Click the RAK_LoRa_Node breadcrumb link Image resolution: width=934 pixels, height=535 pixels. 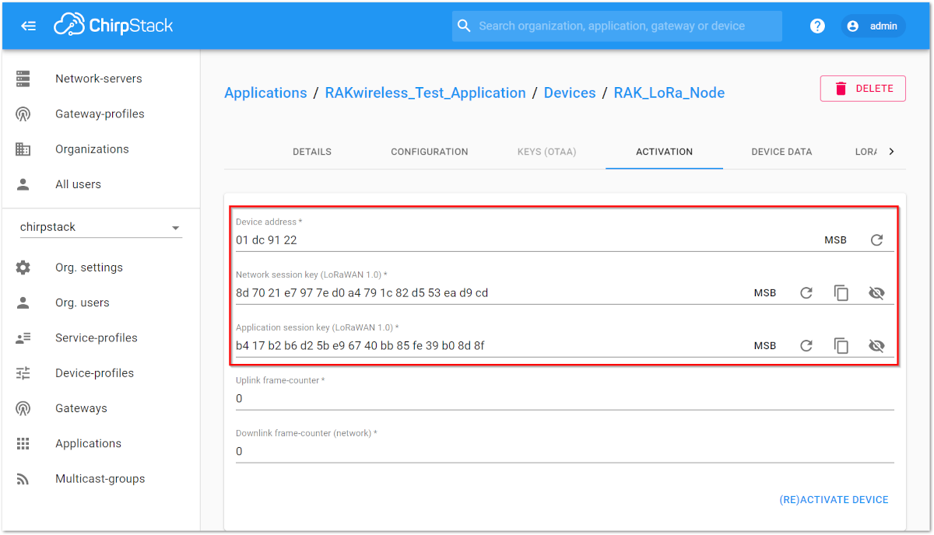pyautogui.click(x=669, y=93)
